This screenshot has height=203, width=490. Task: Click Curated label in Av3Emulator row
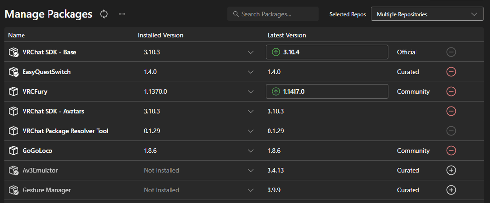(x=408, y=170)
